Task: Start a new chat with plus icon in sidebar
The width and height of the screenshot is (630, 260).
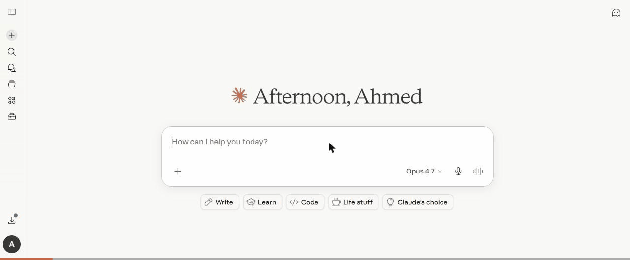Action: [12, 35]
